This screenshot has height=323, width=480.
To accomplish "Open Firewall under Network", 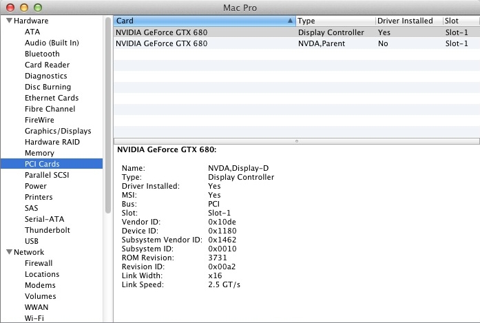I will pos(39,263).
